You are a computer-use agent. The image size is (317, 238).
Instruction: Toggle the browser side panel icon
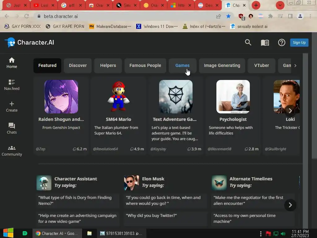(290, 16)
